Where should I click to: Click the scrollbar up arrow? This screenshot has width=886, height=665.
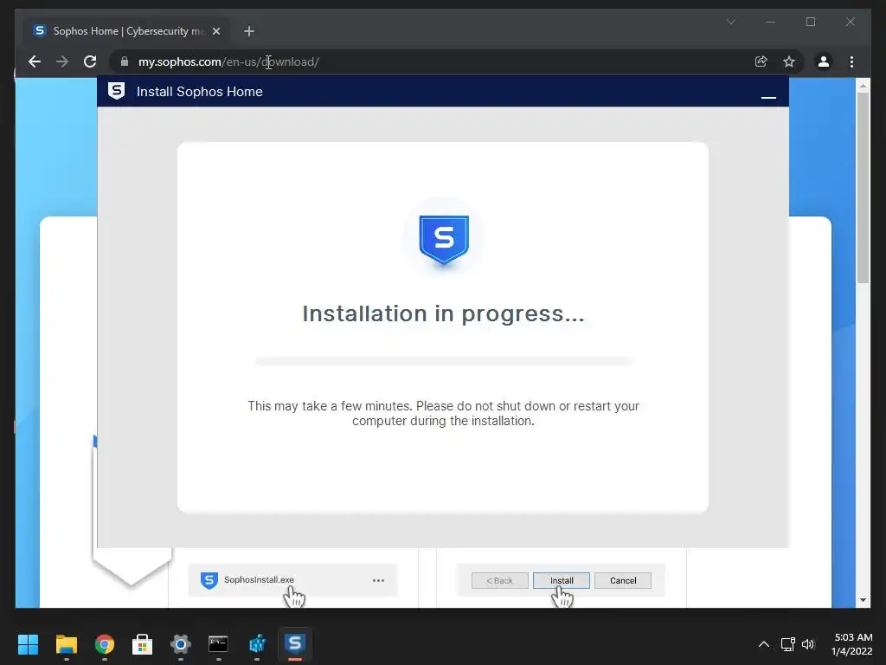pyautogui.click(x=863, y=86)
